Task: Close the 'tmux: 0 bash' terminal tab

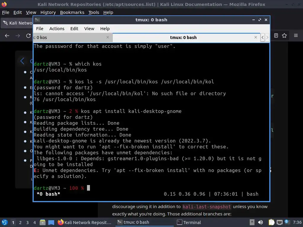Action: pos(255,37)
